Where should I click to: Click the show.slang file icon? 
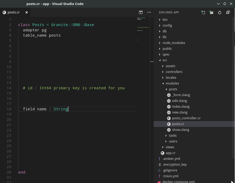[x=169, y=130]
